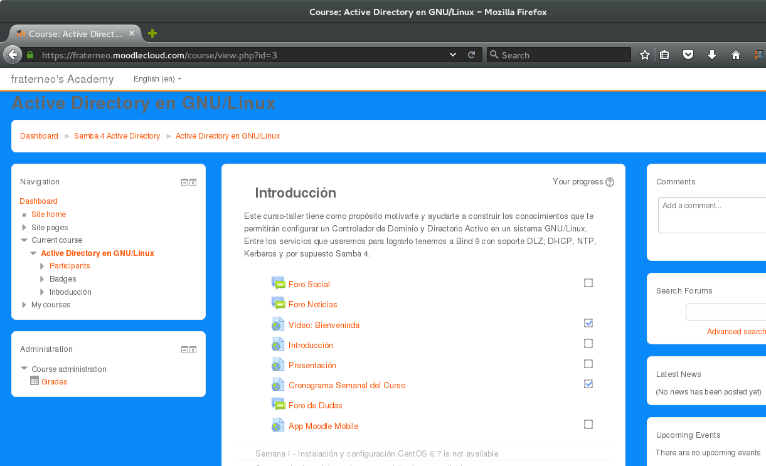Viewport: 766px width, 466px height.
Task: Open the English (en) language menu
Action: coord(156,79)
